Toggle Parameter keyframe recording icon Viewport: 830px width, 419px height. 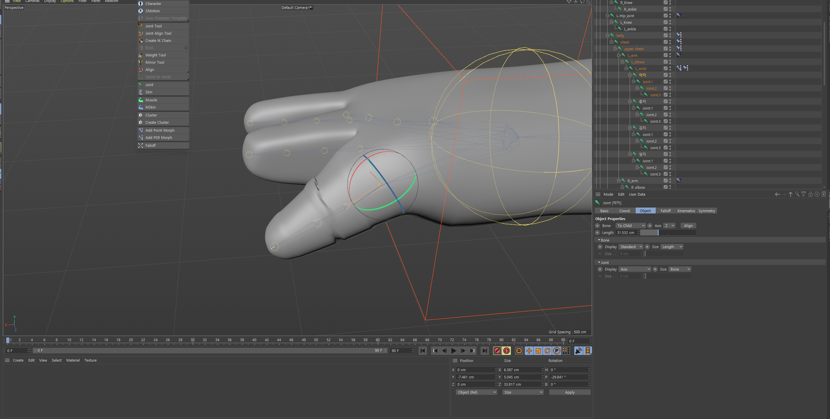(557, 351)
